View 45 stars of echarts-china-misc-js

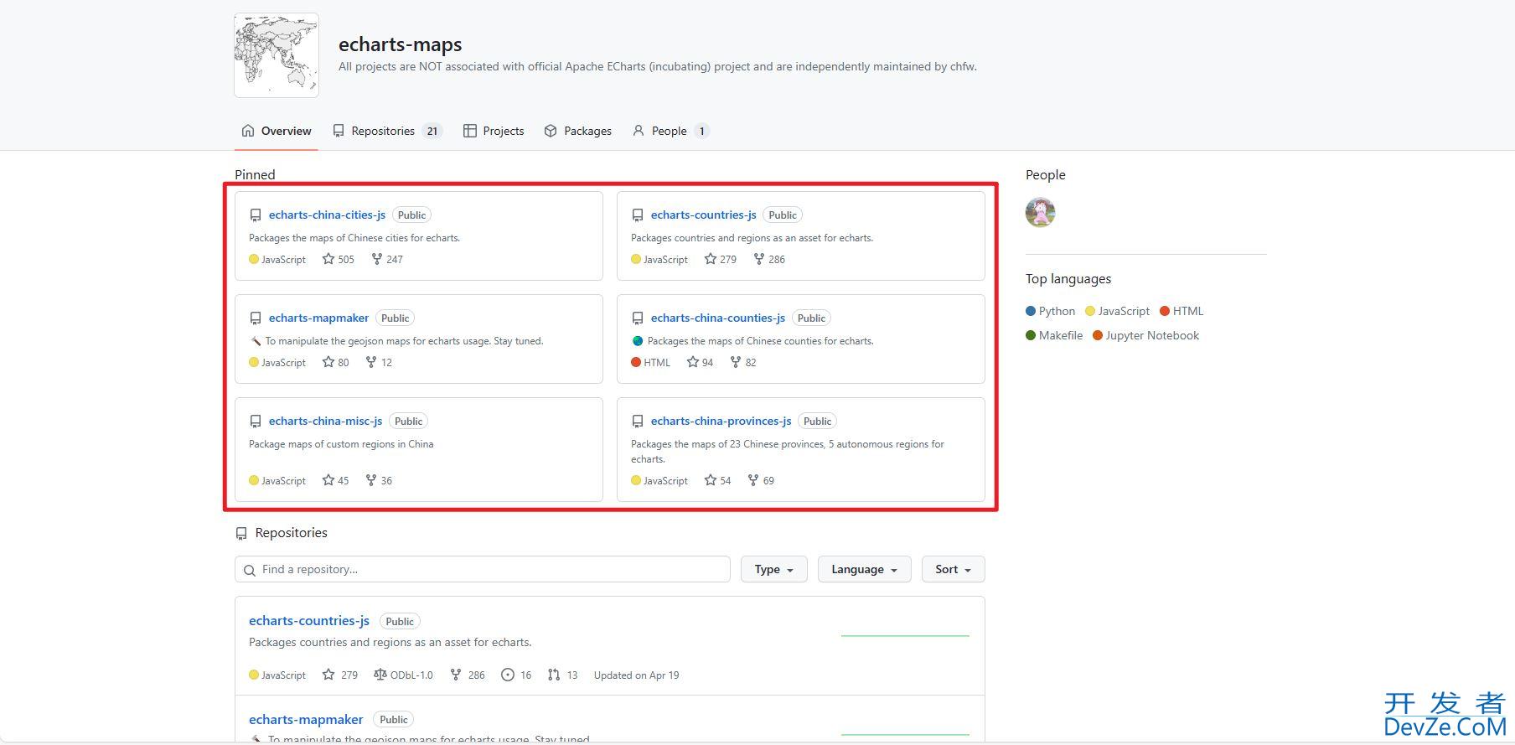336,480
